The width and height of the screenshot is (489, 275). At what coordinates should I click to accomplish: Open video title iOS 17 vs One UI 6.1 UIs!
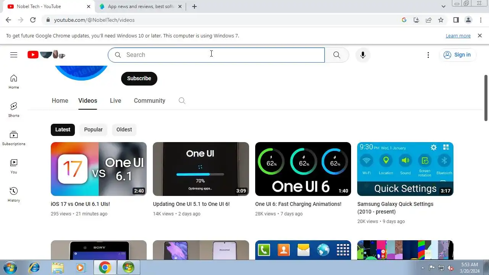coord(80,204)
